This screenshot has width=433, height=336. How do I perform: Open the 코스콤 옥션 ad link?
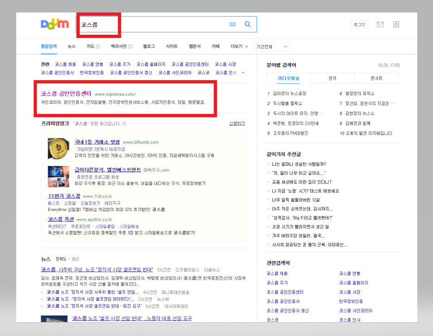pyautogui.click(x=61, y=219)
